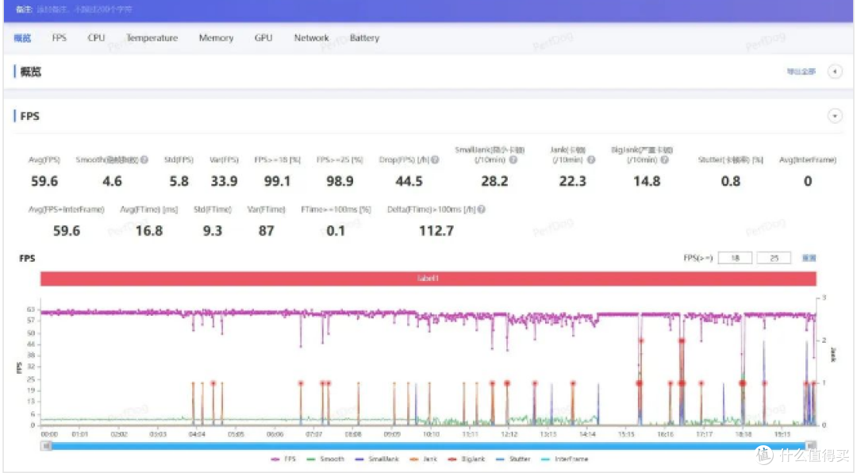Click the SmallJank value 28.2
Image resolution: width=857 pixels, height=473 pixels.
tap(494, 181)
